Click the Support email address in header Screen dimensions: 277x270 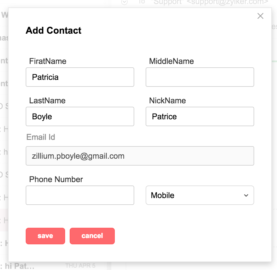(x=208, y=2)
